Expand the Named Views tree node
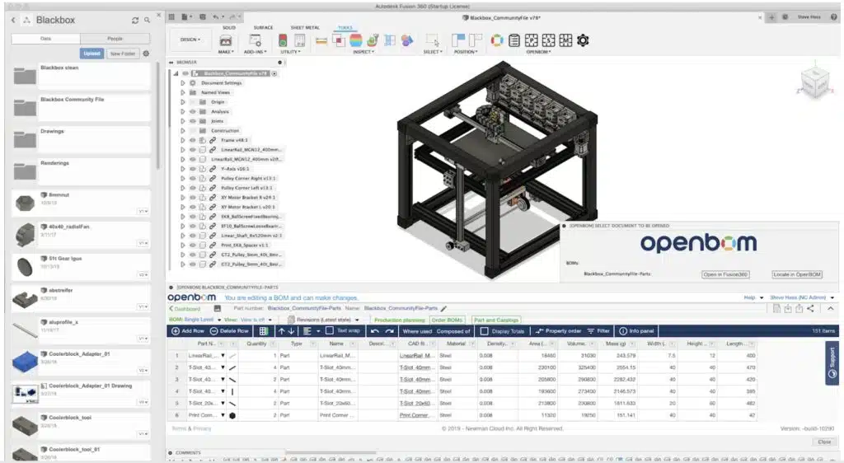Viewport: 844px width, 463px height. point(182,92)
